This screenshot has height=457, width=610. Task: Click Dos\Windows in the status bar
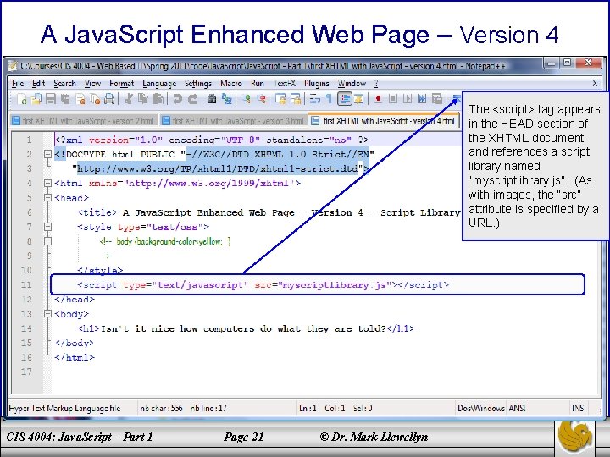(x=481, y=408)
